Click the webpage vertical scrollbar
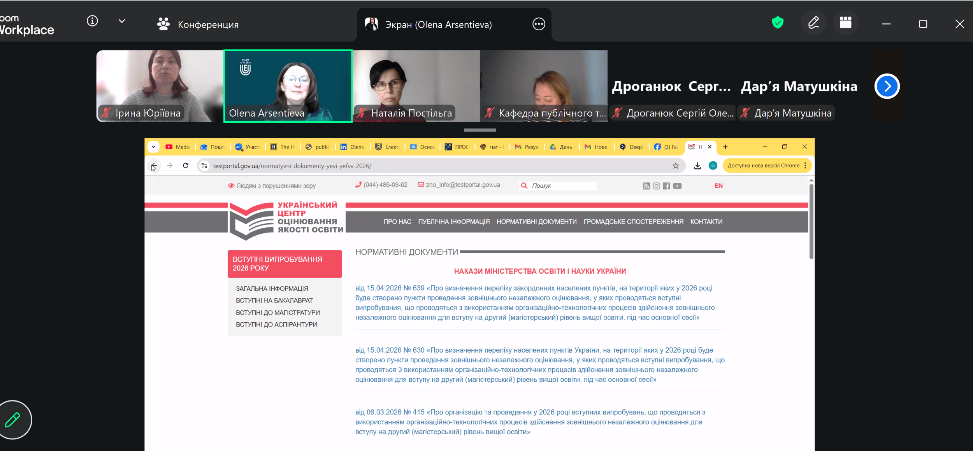The height and width of the screenshot is (451, 973). pos(811,222)
